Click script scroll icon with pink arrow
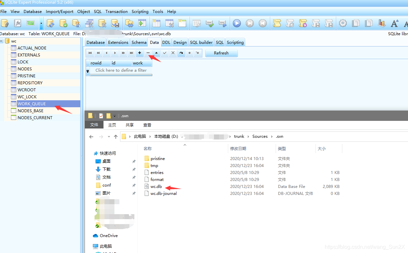Image resolution: width=408 pixels, height=253 pixels. [x=303, y=23]
